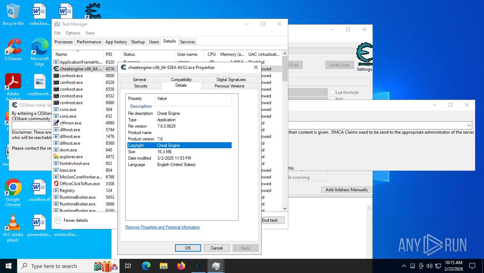This screenshot has width=484, height=273.
Task: Show hidden tray icons chevron
Action: (x=404, y=266)
